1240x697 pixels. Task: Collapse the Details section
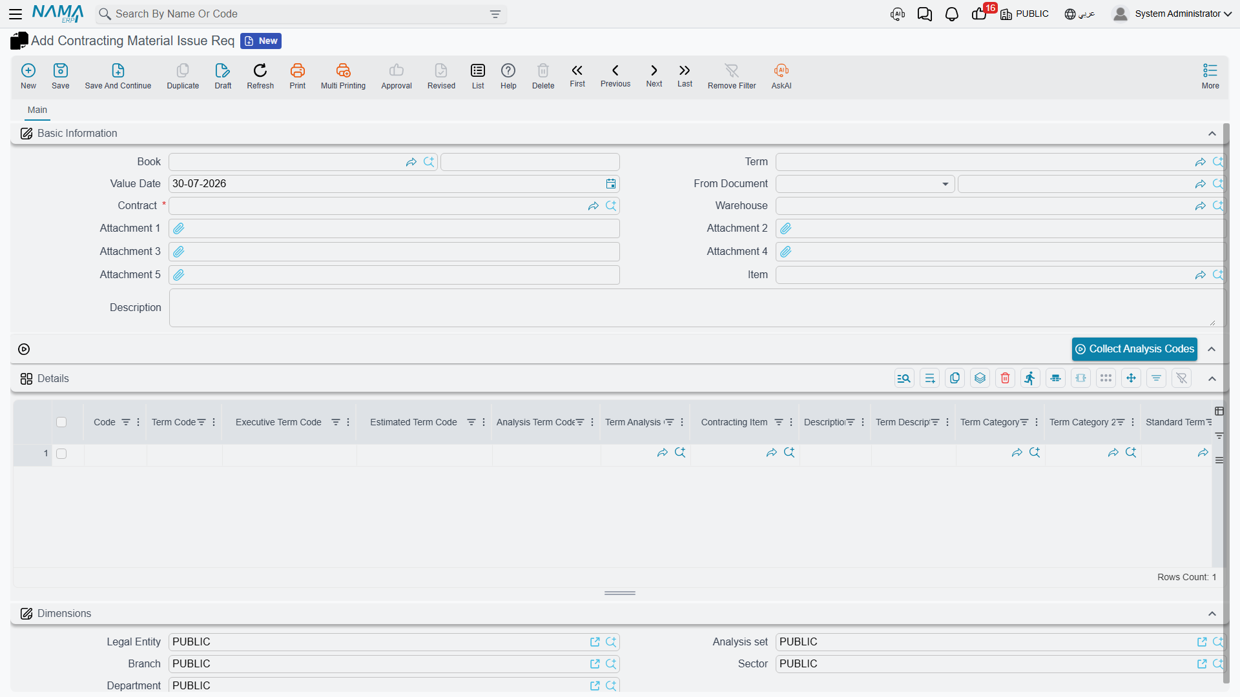click(1212, 379)
